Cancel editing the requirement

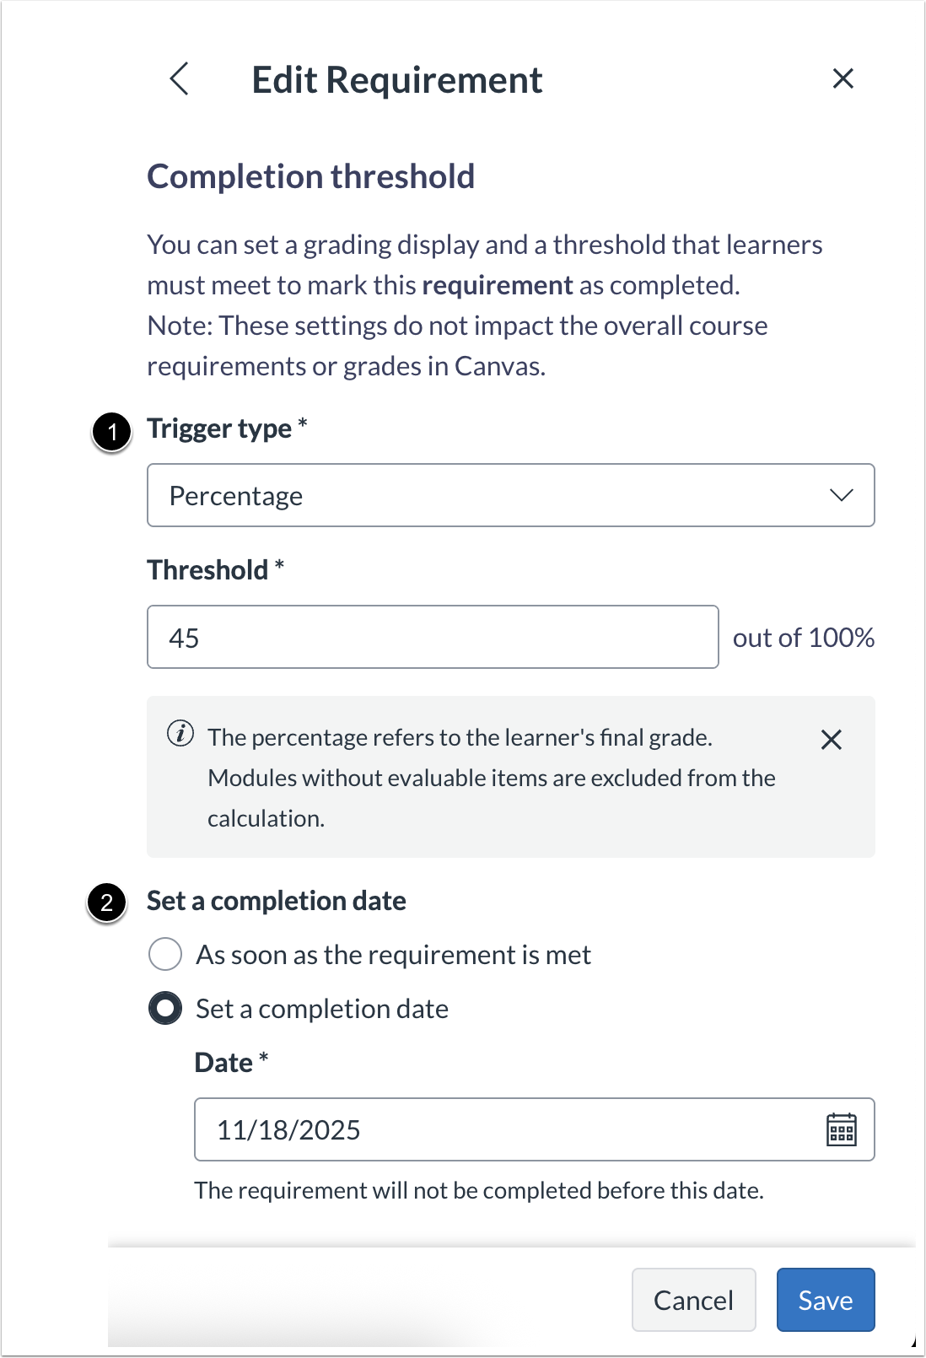[693, 1300]
